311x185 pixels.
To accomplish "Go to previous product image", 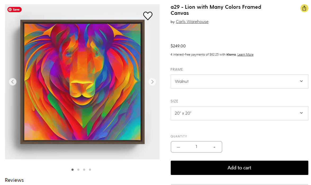I will point(13,82).
